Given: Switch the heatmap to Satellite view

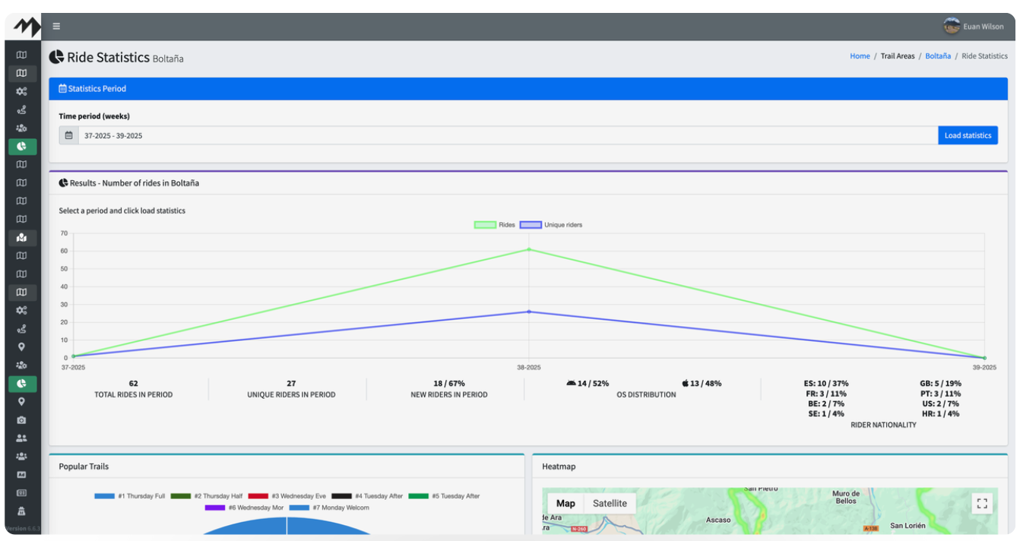Looking at the screenshot, I should [x=608, y=503].
